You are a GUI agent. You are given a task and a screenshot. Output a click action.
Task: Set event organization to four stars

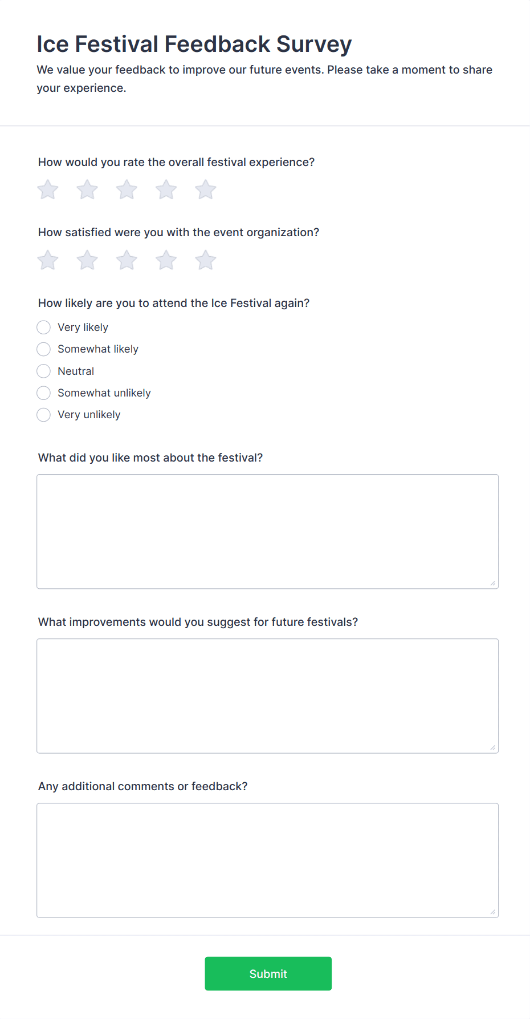(x=166, y=261)
